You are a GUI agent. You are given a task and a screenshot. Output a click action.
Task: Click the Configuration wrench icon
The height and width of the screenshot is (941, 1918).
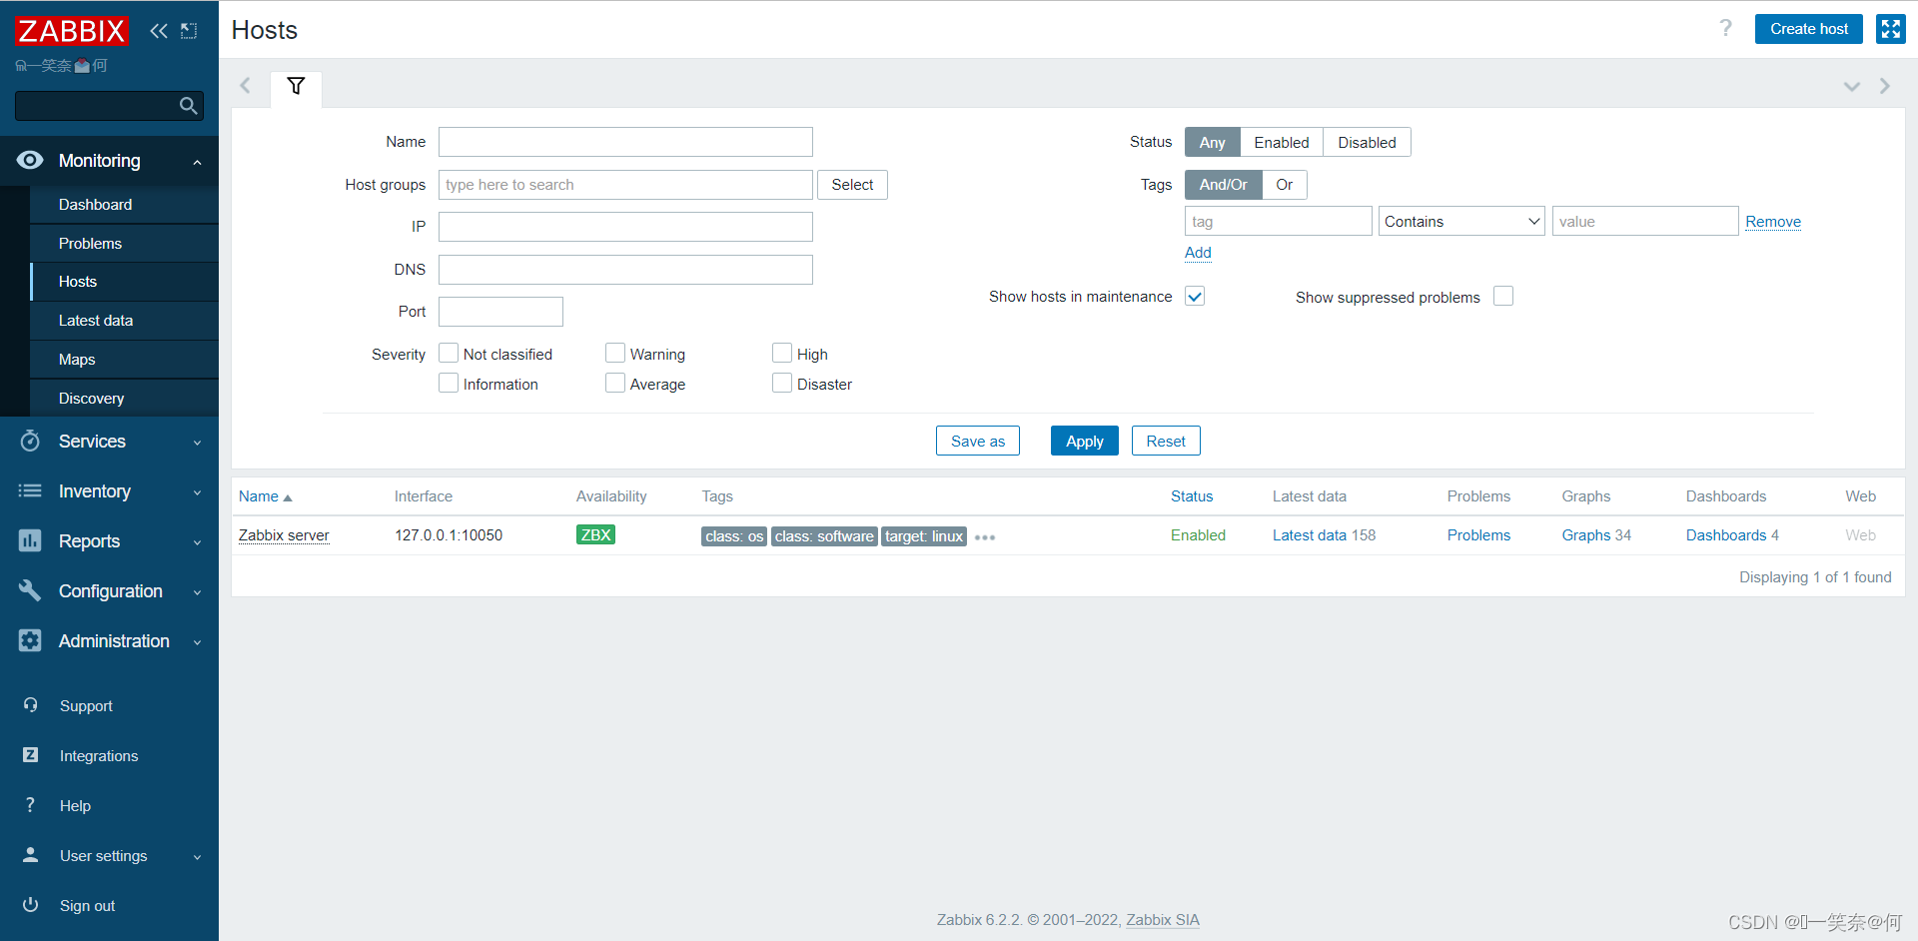30,590
